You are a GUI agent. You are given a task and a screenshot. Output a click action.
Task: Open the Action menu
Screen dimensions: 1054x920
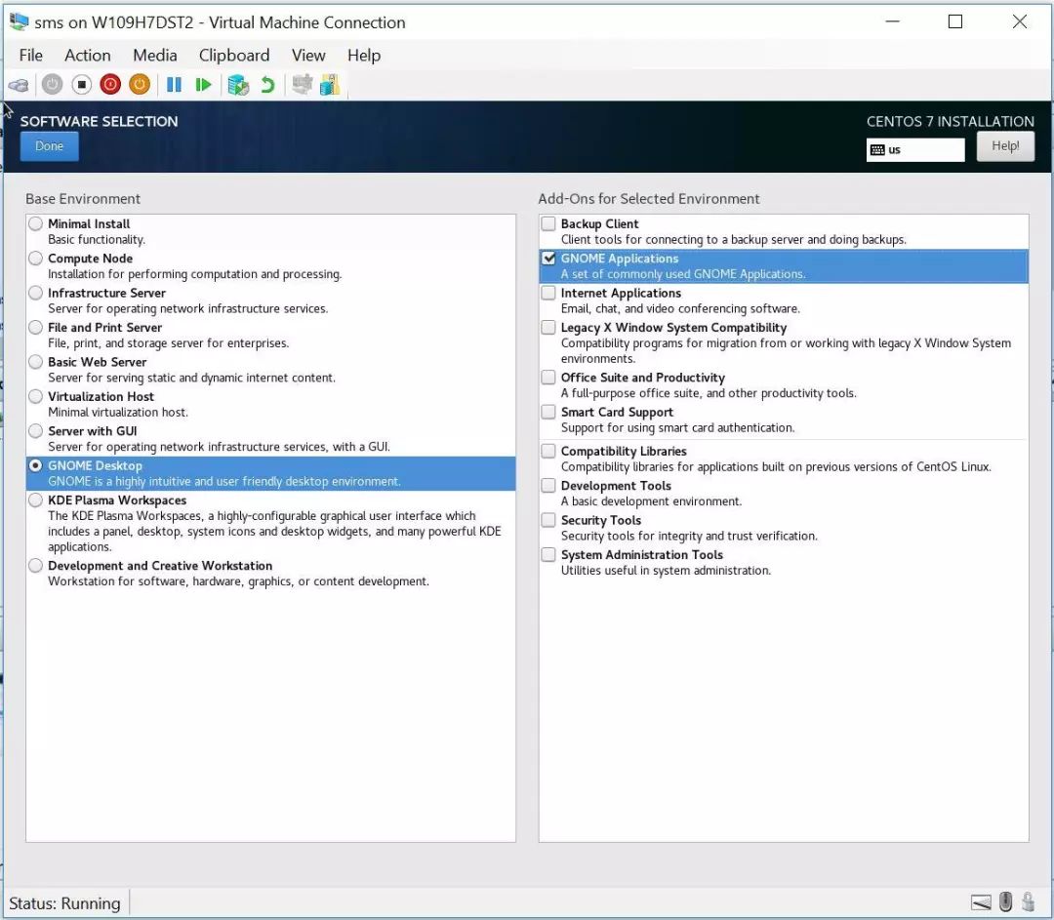click(x=88, y=55)
